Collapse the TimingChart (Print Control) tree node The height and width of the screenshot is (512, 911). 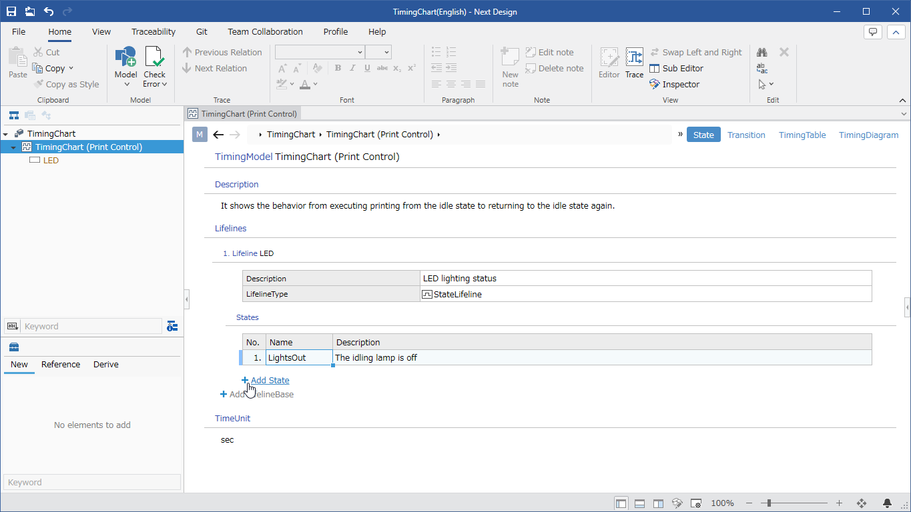point(13,147)
